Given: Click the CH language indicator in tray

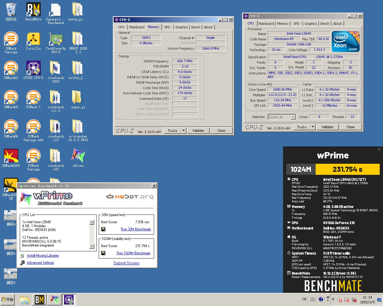Looking at the screenshot, I should pos(304,299).
